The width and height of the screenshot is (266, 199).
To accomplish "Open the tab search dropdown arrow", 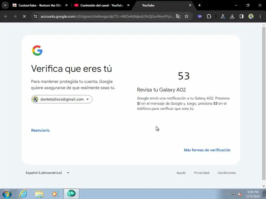I will [x=5, y=5].
